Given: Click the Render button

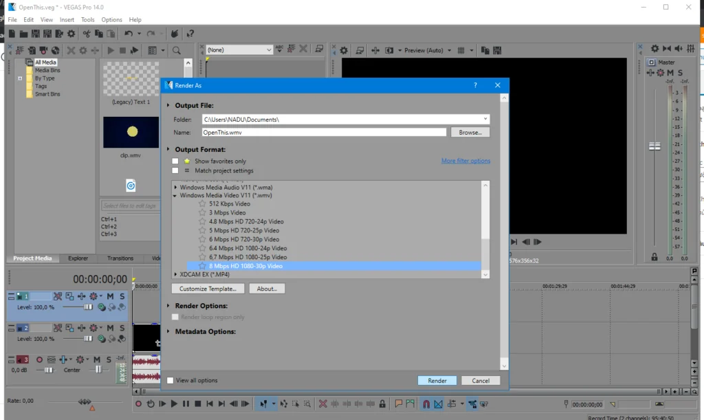Looking at the screenshot, I should pos(437,381).
